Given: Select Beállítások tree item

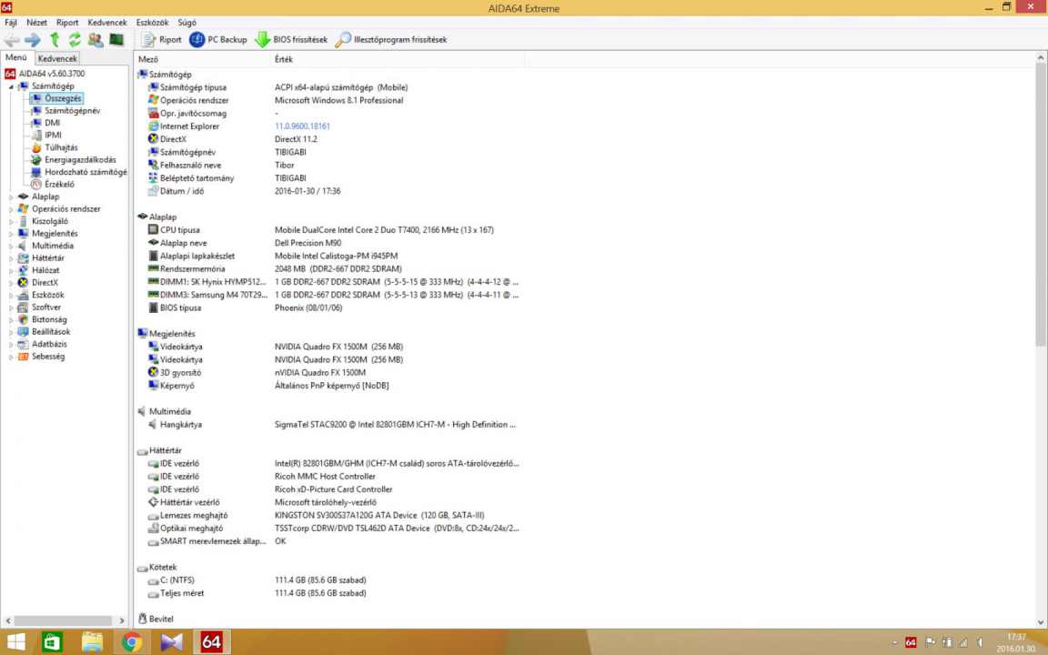Looking at the screenshot, I should click(51, 331).
